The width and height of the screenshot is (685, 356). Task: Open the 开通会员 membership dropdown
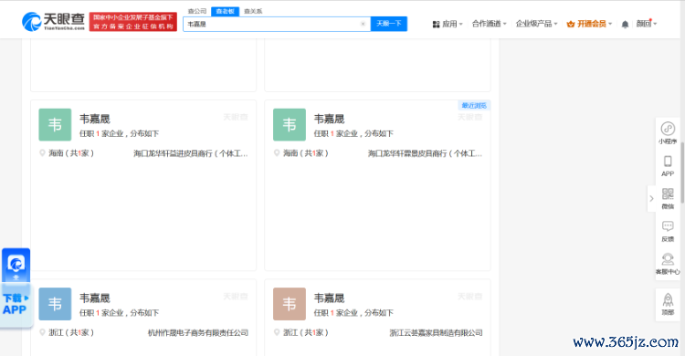(x=589, y=24)
